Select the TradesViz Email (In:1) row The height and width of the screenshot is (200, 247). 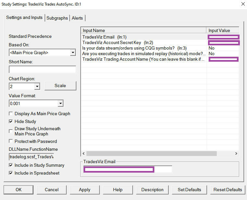(x=160, y=37)
